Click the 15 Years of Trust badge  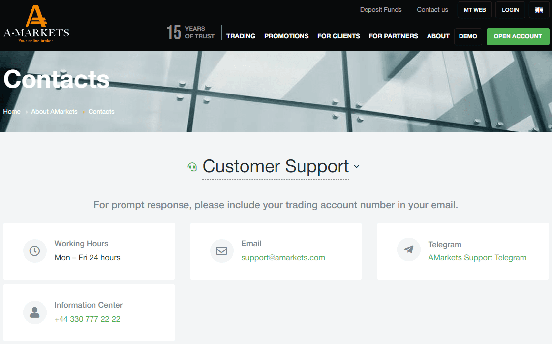[x=190, y=32]
